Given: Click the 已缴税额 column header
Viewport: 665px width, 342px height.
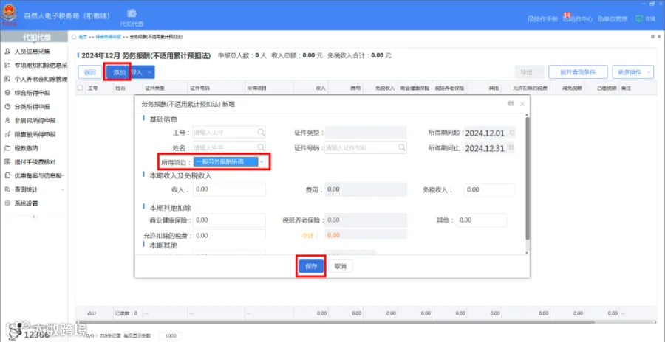Looking at the screenshot, I should click(x=605, y=88).
